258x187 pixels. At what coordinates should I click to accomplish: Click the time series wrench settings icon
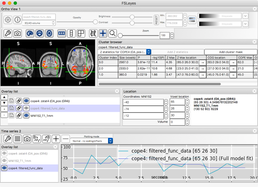pos(8,139)
